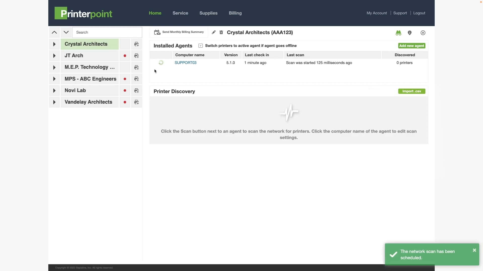The image size is (483, 271).
Task: Click add-printer icon in M.E.P. Technology row
Action: pyautogui.click(x=137, y=67)
